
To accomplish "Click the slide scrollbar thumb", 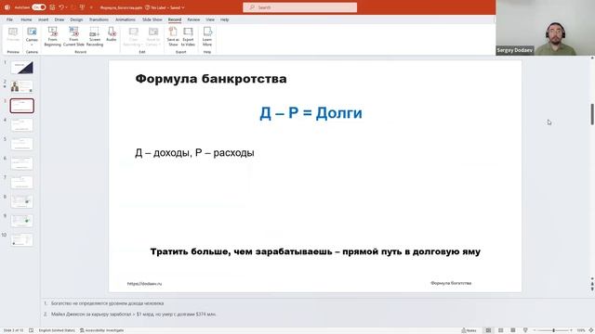I will (592, 113).
